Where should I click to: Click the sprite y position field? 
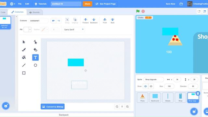pos(194,79)
